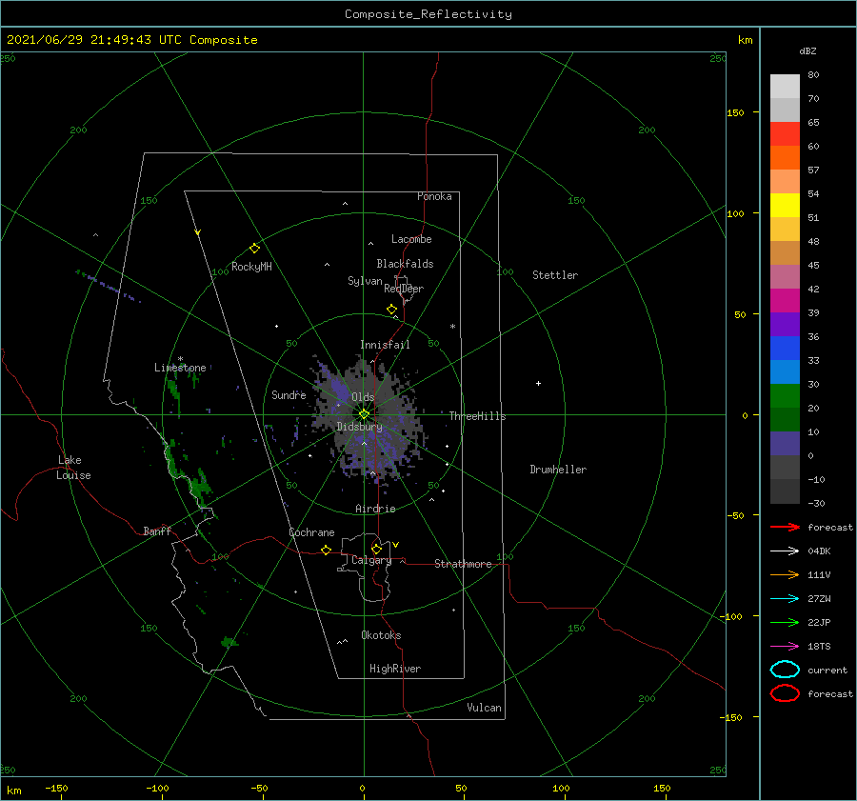Click the light gray 70-80 dBZ swatch
The image size is (857, 801).
(x=785, y=86)
